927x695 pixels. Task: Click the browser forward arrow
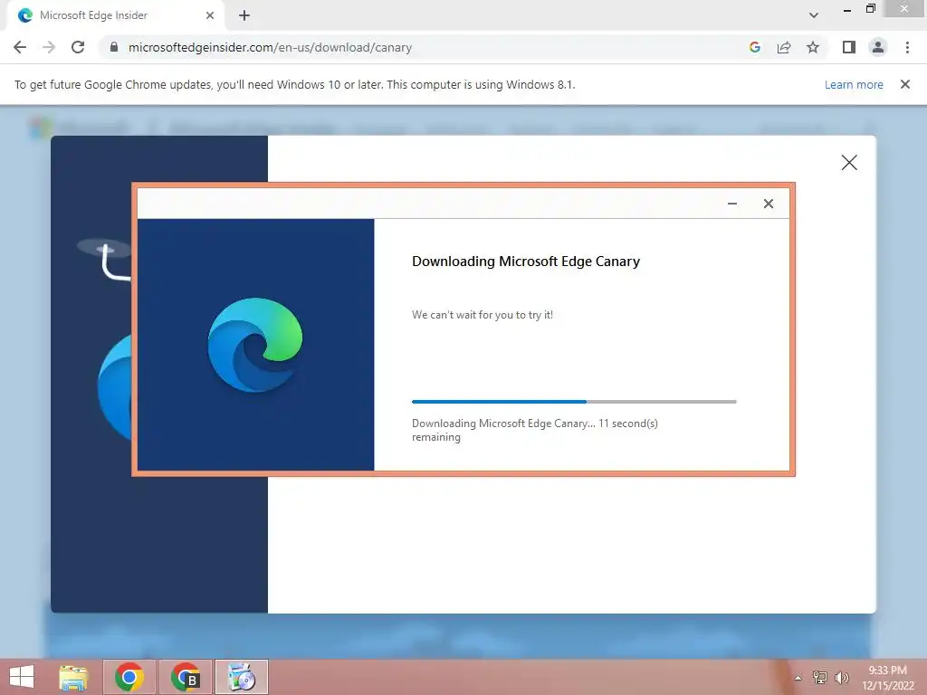(x=49, y=47)
